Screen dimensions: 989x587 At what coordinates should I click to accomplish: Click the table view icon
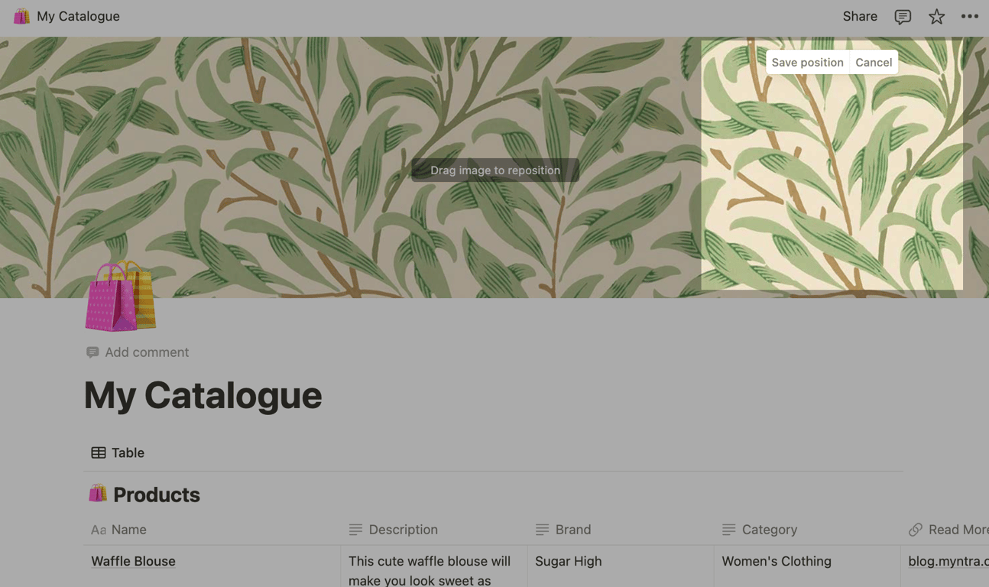(99, 452)
